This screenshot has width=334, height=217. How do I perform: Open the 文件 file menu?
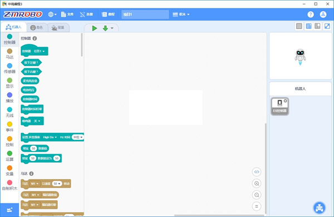67,15
